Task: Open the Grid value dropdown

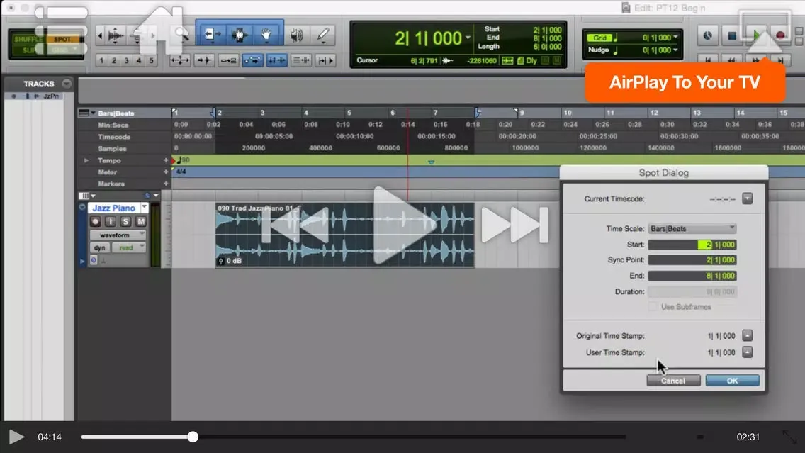Action: pos(675,38)
